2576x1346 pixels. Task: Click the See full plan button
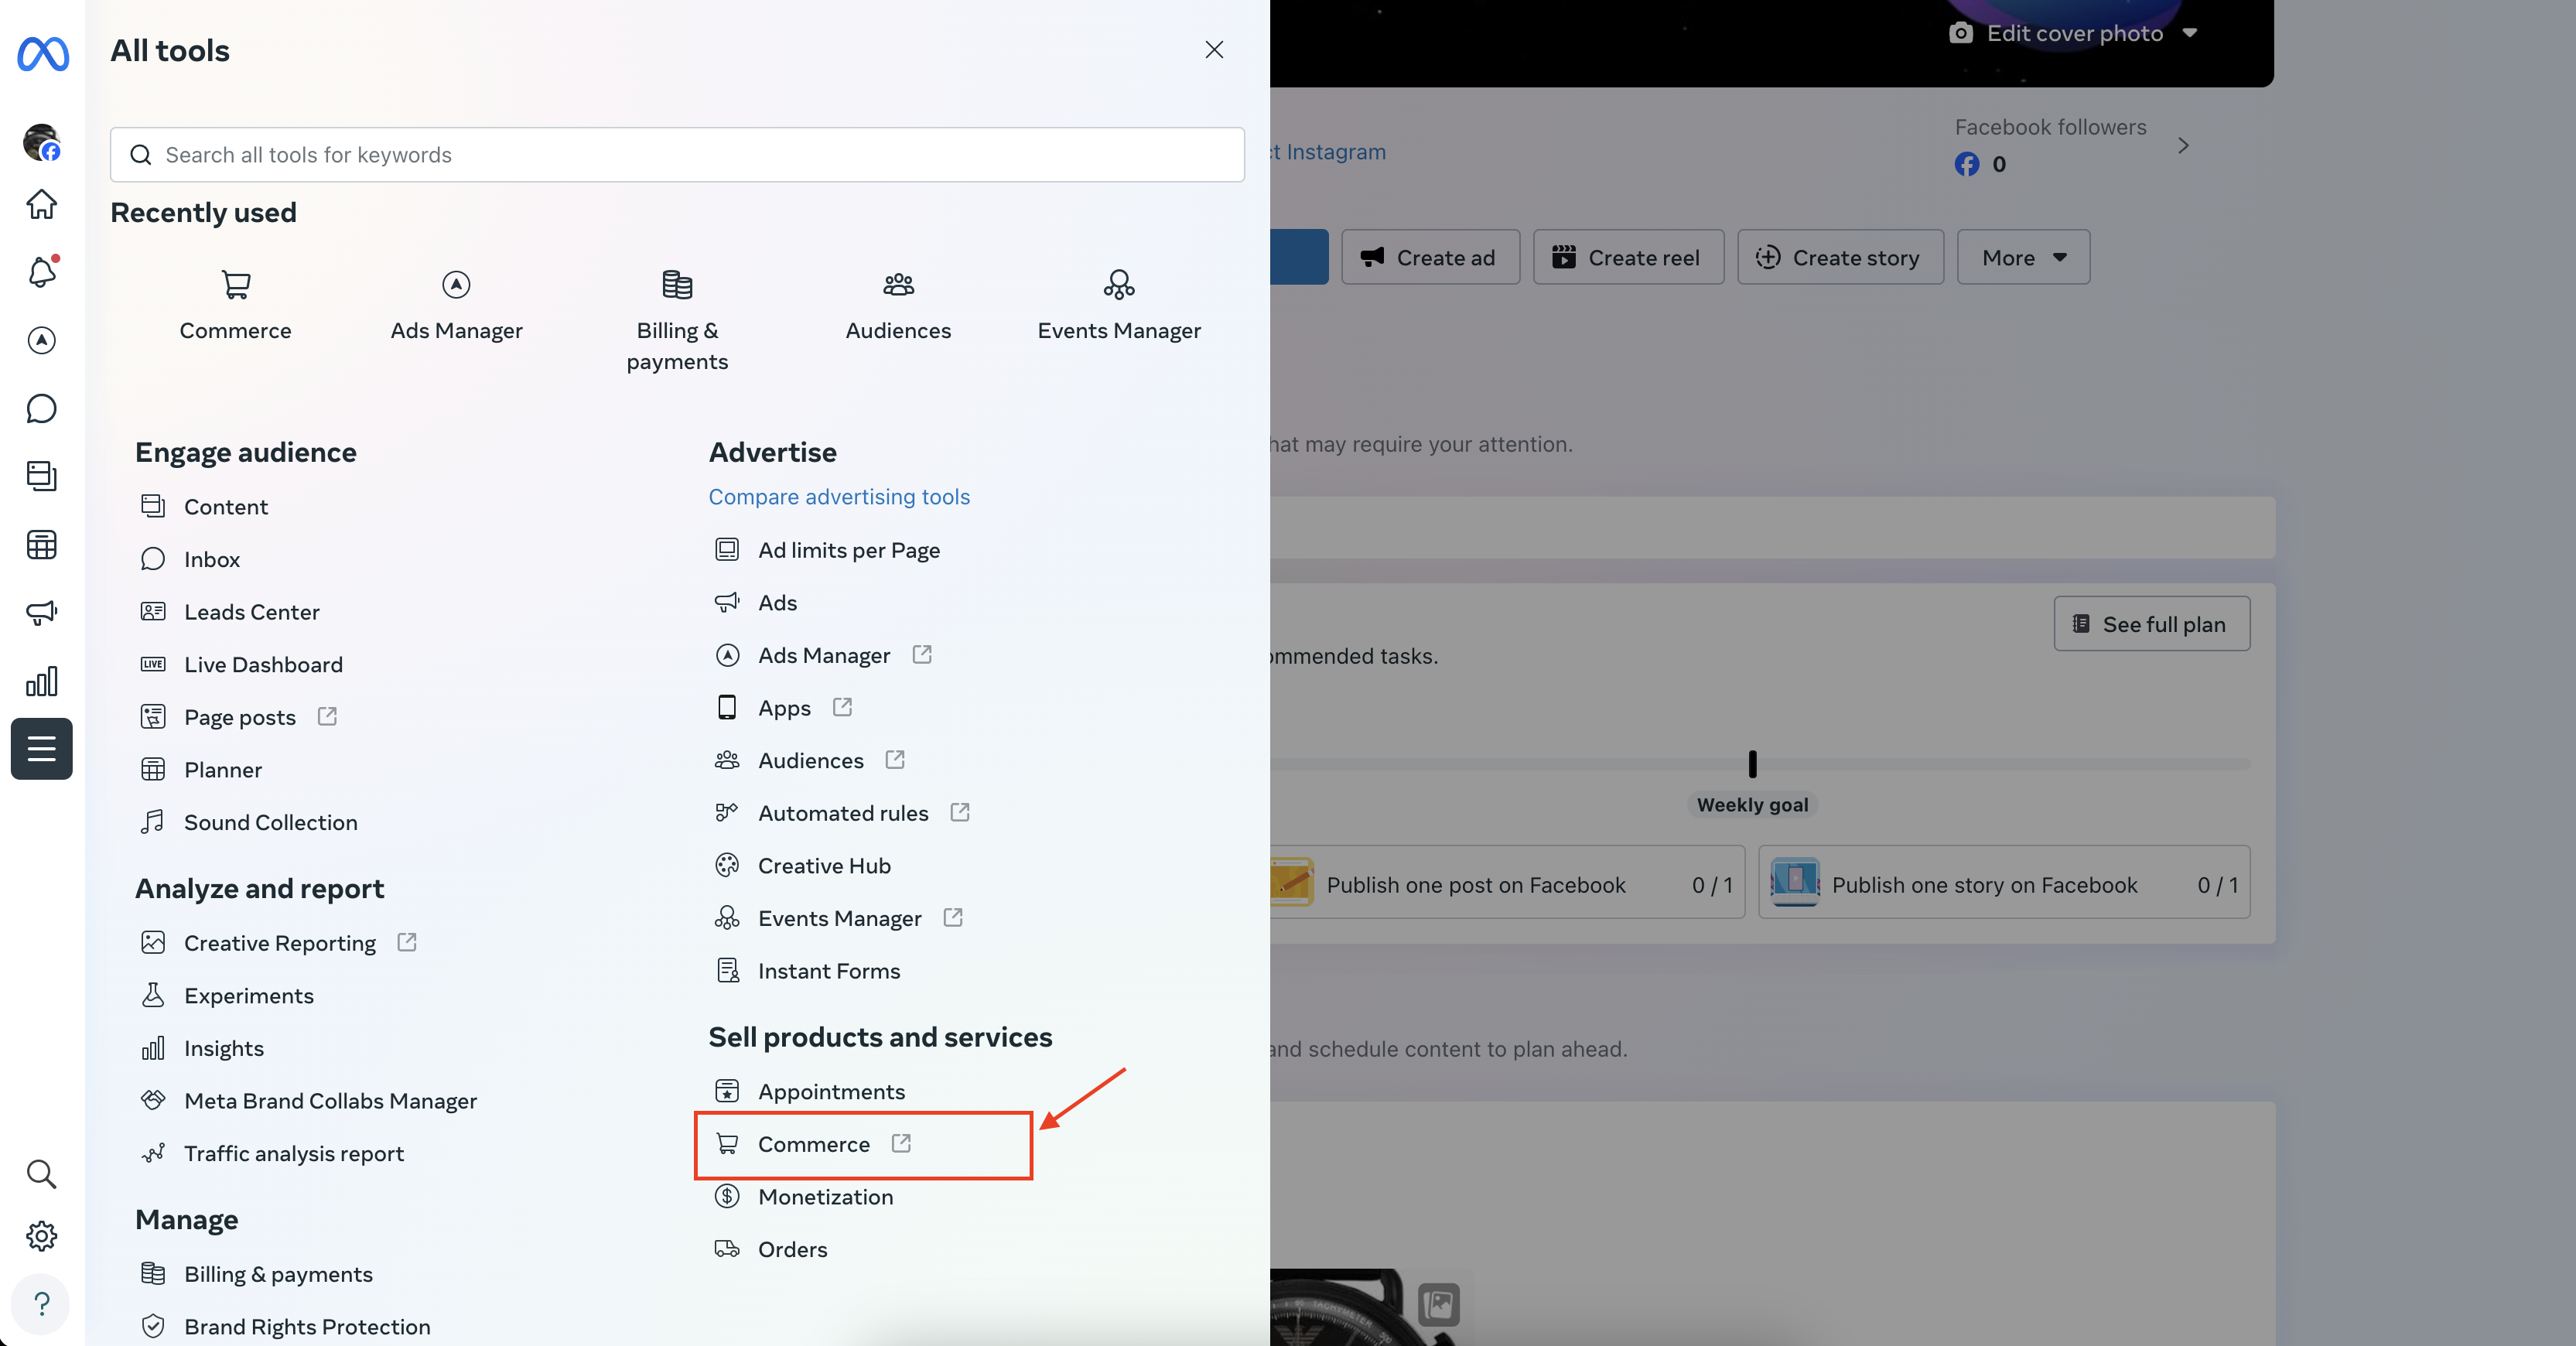pos(2151,624)
